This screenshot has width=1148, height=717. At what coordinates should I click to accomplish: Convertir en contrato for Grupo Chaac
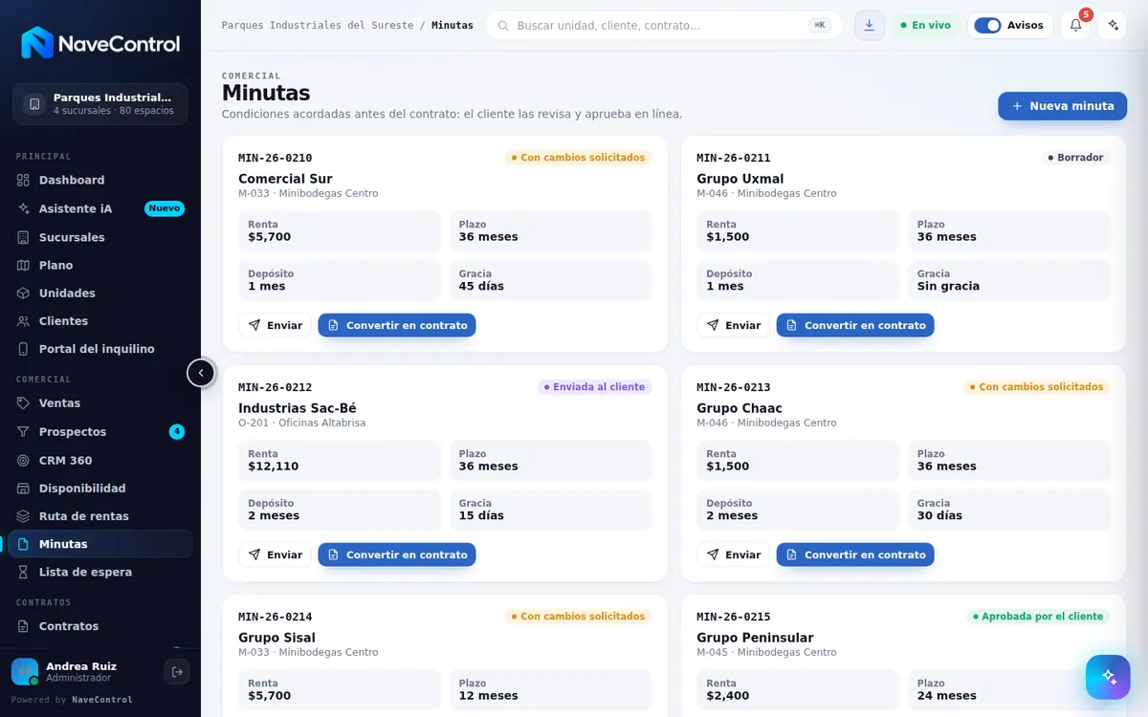click(x=855, y=554)
